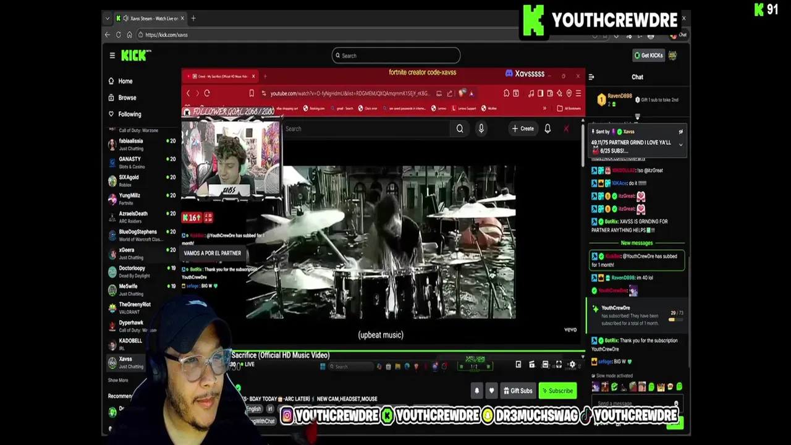
Task: Select the Xavss Stream browser tab
Action: pos(150,19)
